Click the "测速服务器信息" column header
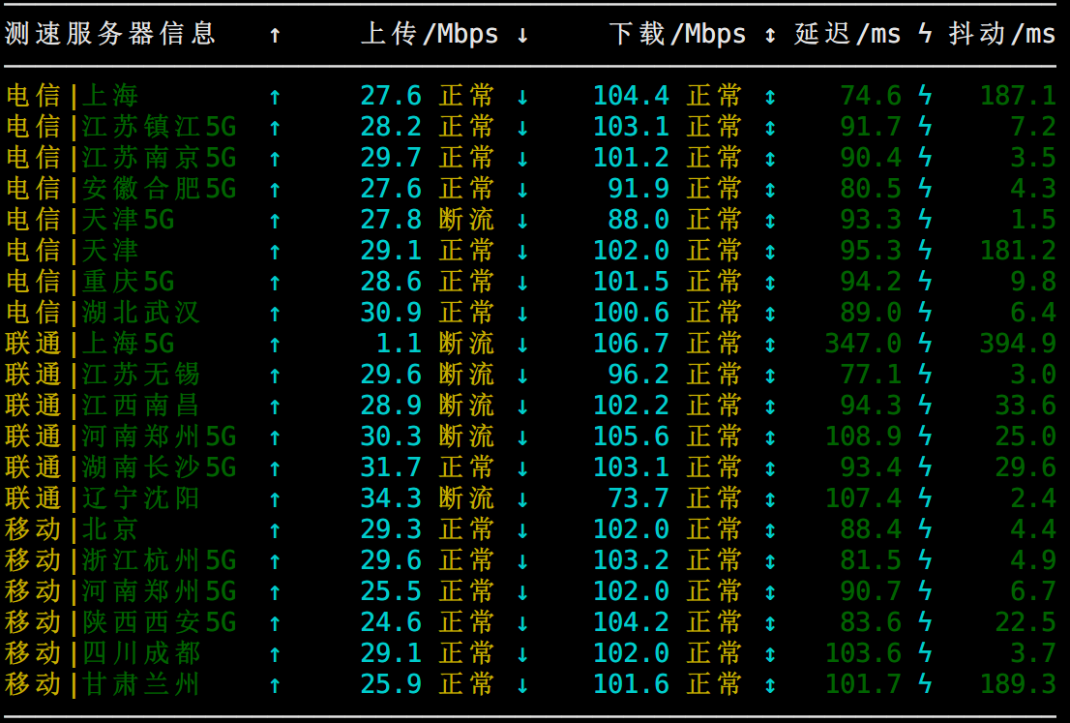Image resolution: width=1070 pixels, height=723 pixels. (x=110, y=34)
